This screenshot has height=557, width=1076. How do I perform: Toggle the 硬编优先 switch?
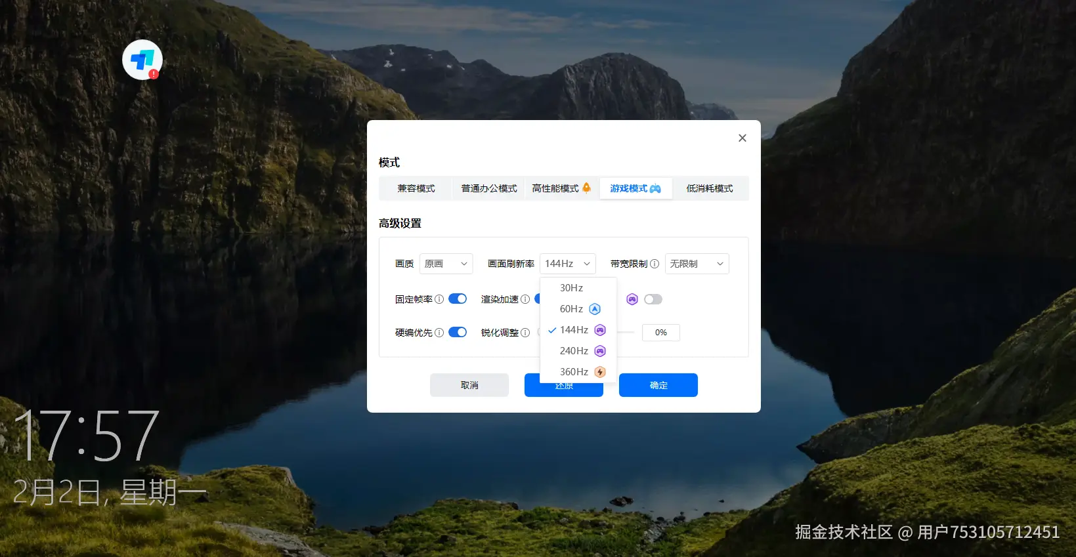[x=458, y=333]
